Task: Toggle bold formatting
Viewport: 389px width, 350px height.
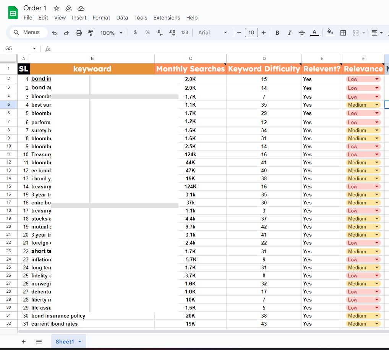Action: [x=277, y=33]
